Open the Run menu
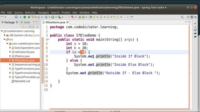 pos(75,12)
